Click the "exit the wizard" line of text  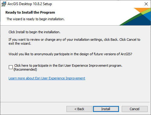click(x=20, y=43)
